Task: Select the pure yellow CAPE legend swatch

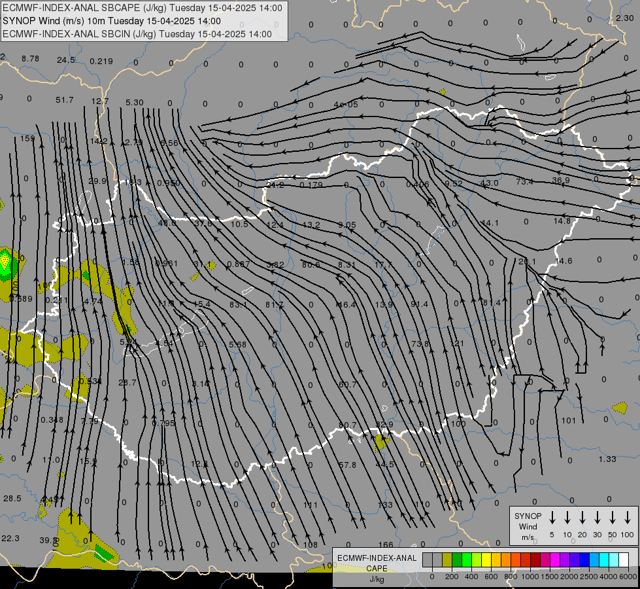Action: coord(486,560)
